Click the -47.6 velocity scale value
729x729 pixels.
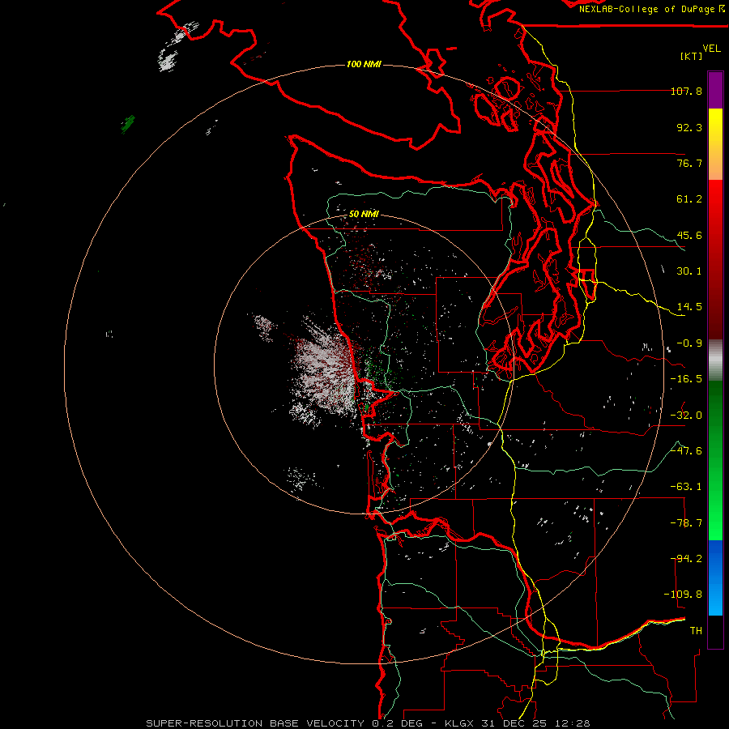(686, 451)
